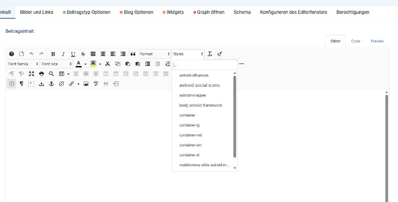Click the text color swatch
Screen dimensions: 398x202
click(78, 64)
